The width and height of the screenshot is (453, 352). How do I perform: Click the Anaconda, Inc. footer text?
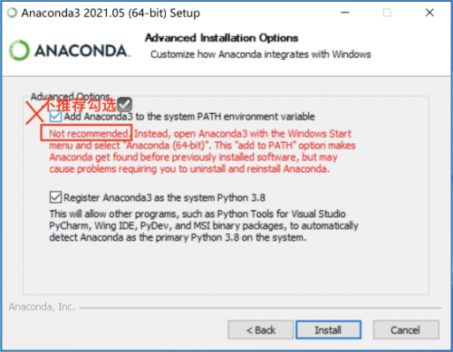[42, 307]
